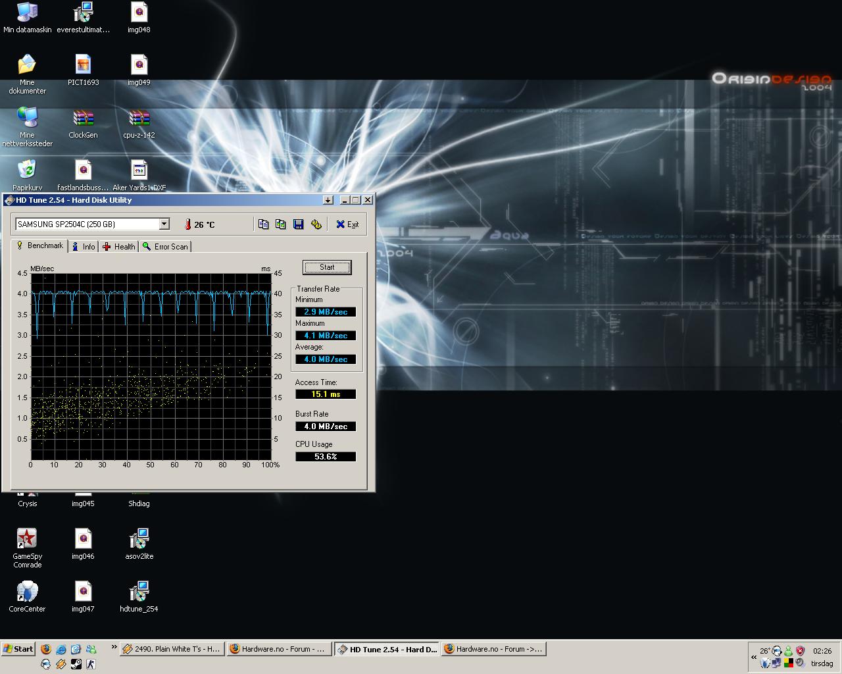This screenshot has width=842, height=674.
Task: Click the Burst Rate value 4.0 MB/sec
Action: click(326, 427)
